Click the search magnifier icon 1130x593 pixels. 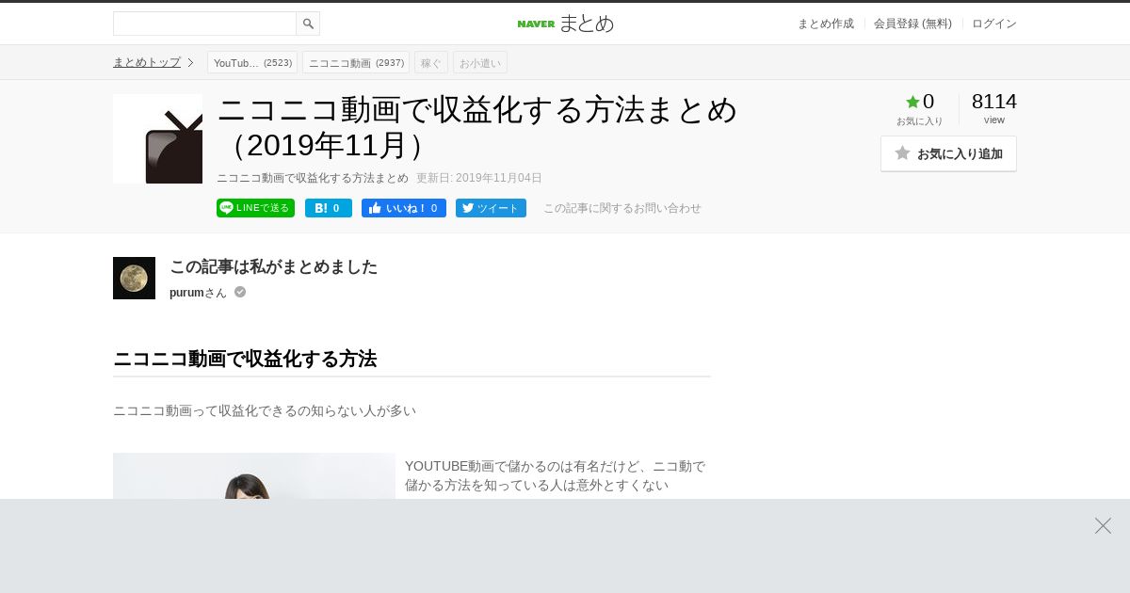point(308,24)
